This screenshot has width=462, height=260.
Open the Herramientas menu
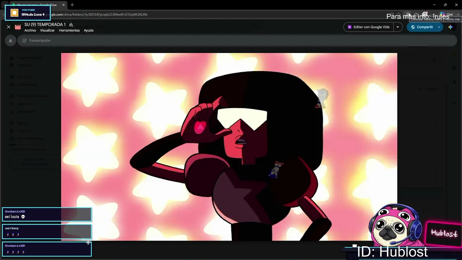(x=69, y=31)
